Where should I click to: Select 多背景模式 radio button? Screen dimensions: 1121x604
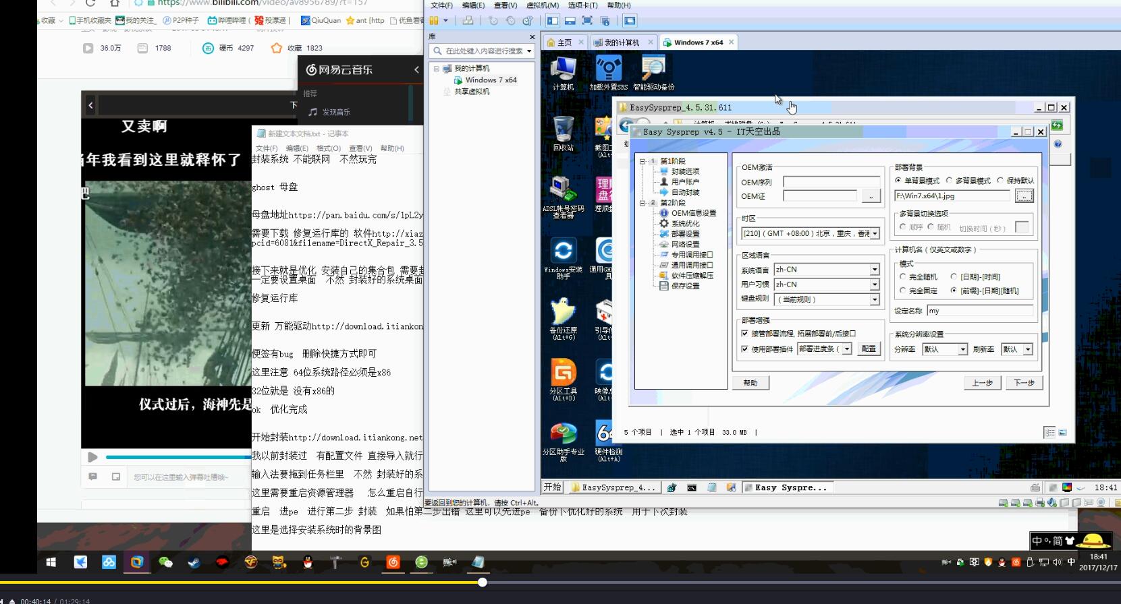(950, 181)
